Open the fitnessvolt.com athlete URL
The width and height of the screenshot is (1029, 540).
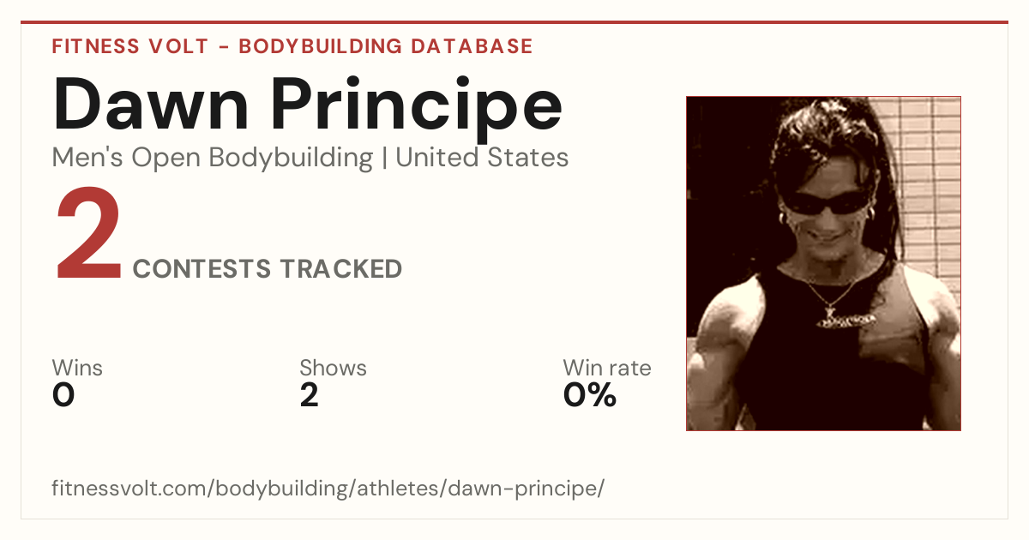click(x=328, y=489)
